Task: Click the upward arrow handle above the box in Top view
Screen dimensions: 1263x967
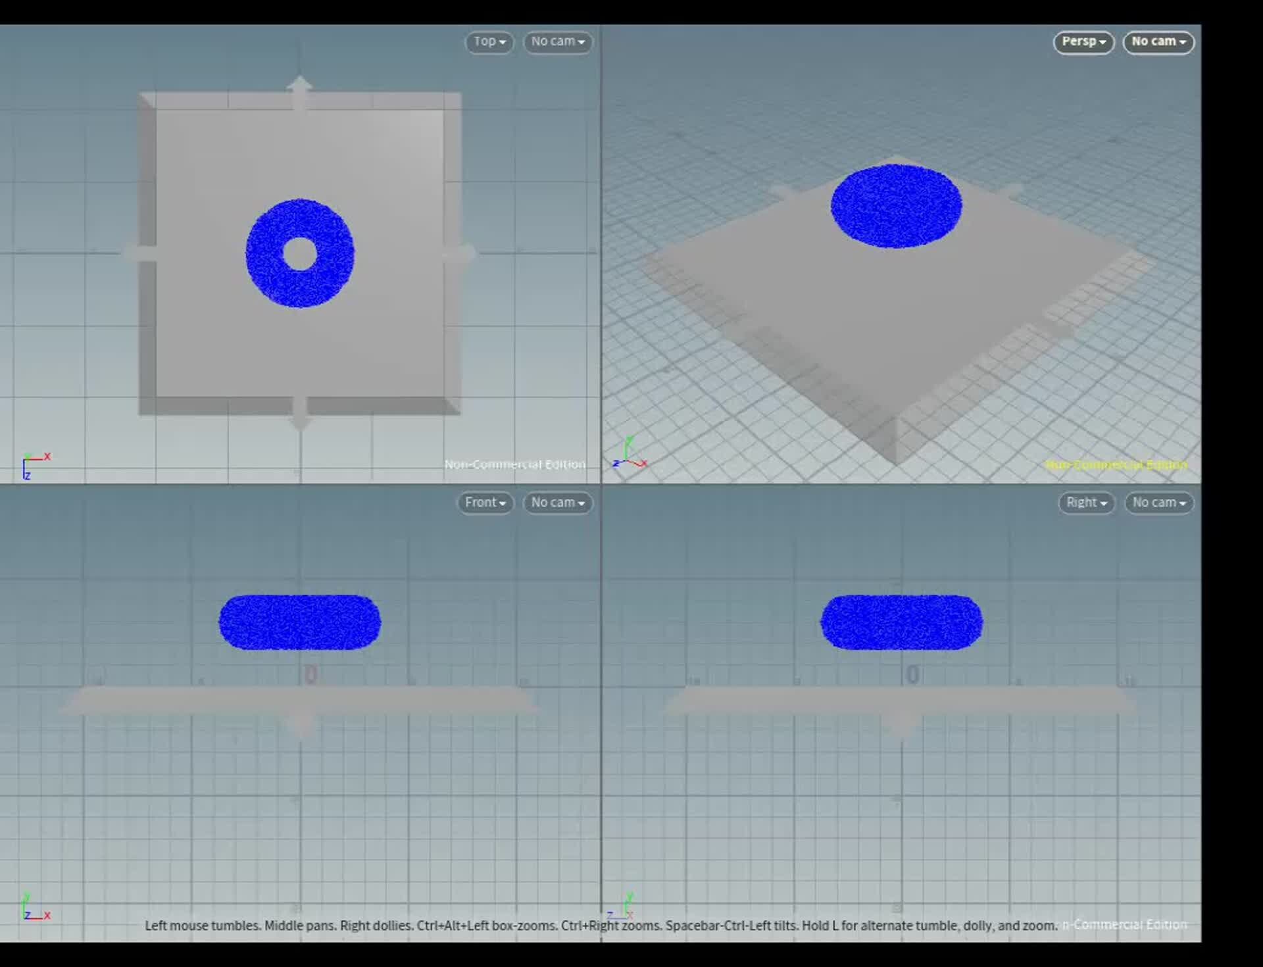Action: 299,91
